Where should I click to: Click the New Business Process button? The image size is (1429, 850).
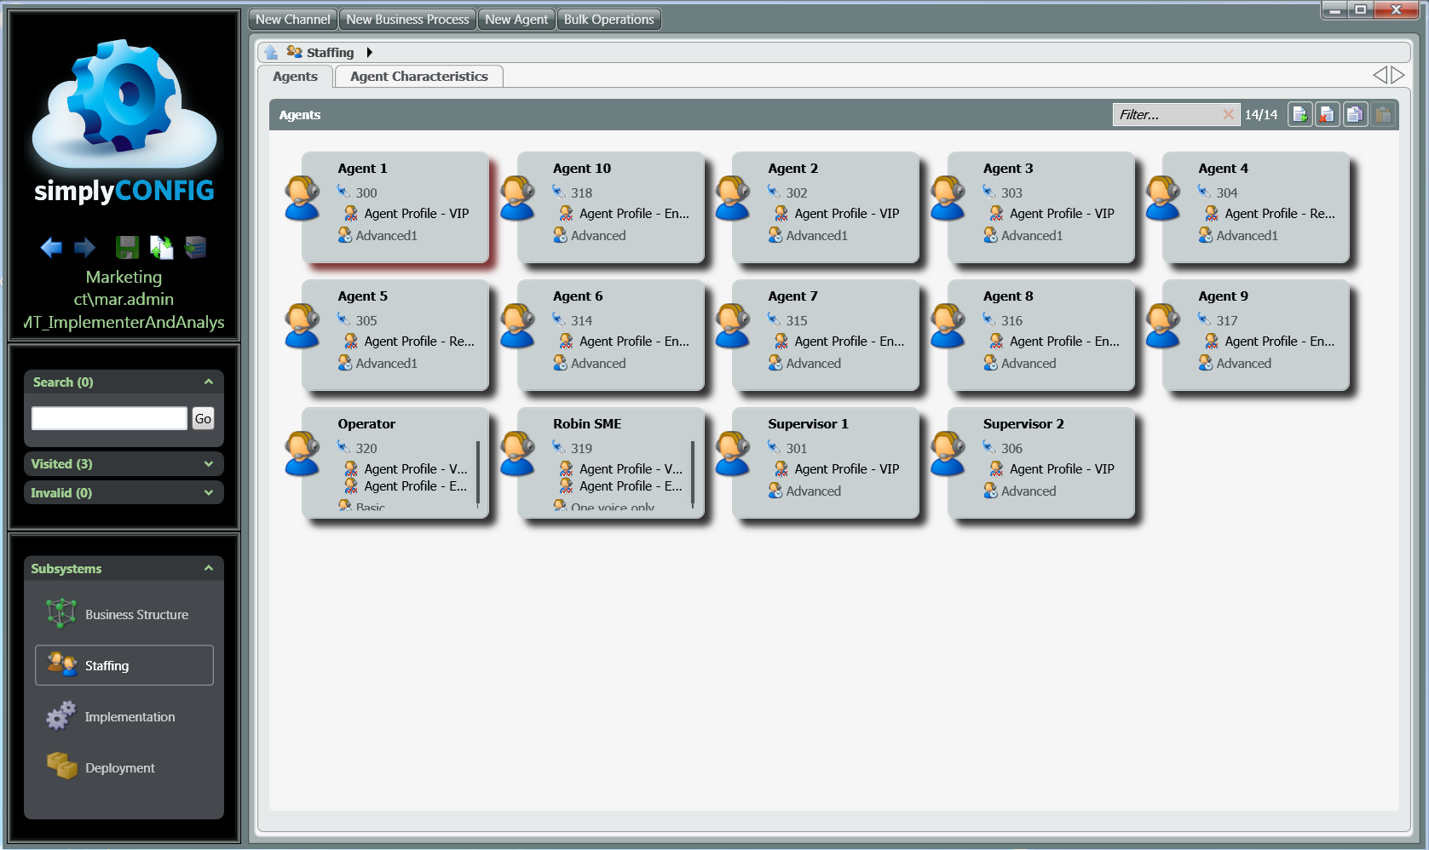pos(407,19)
